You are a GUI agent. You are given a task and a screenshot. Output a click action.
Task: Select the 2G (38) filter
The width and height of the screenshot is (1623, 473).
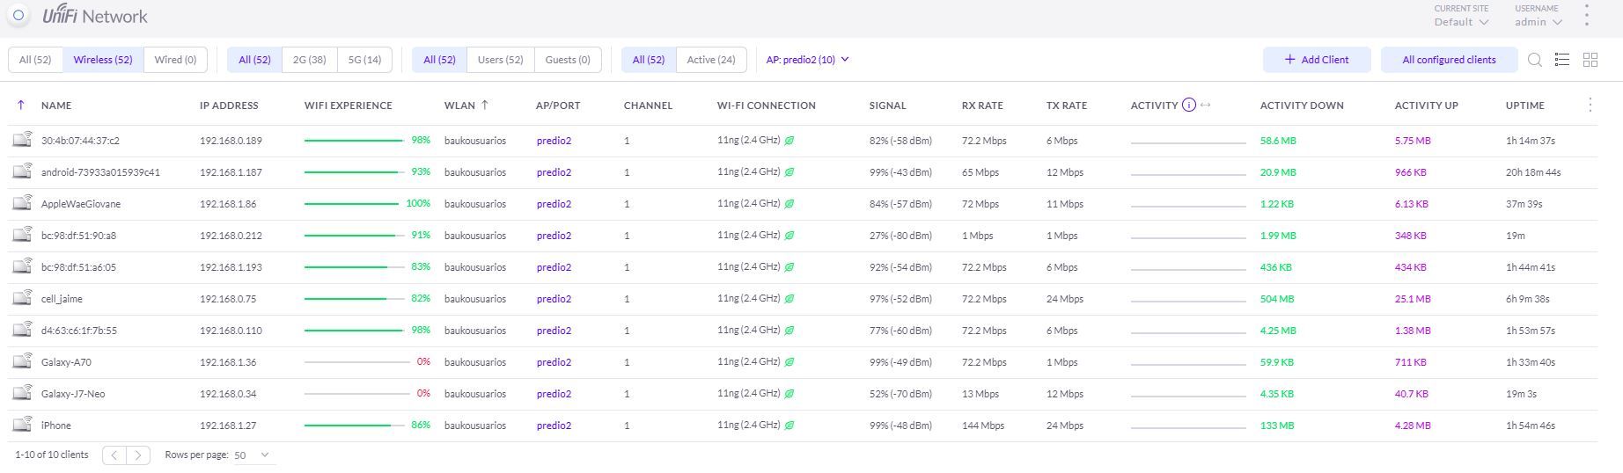coord(309,60)
